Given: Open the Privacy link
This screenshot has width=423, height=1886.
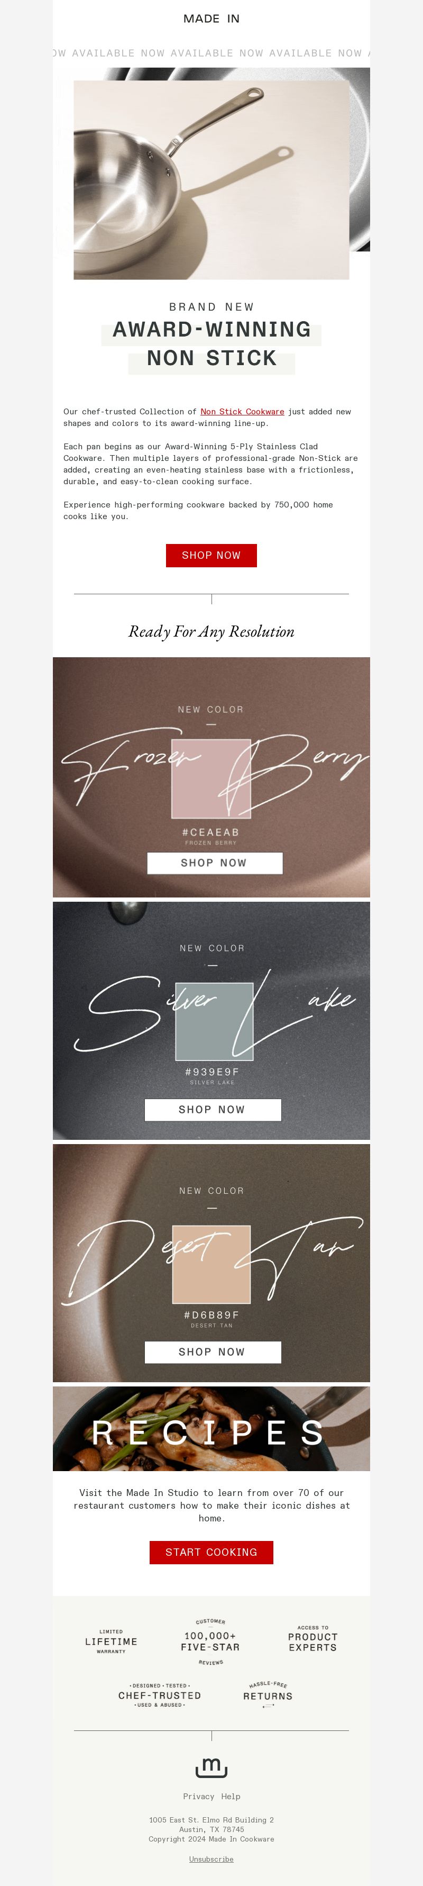Looking at the screenshot, I should click(198, 1797).
